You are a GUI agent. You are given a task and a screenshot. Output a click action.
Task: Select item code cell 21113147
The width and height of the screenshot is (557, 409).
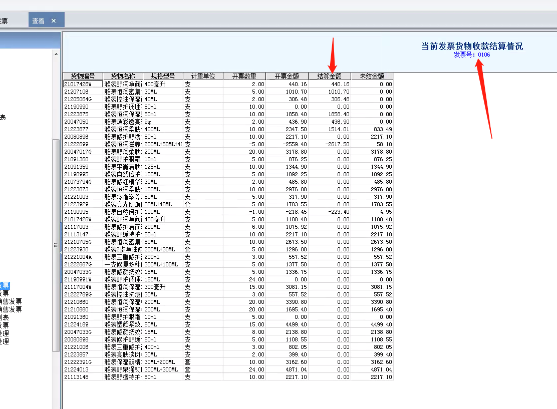83,234
